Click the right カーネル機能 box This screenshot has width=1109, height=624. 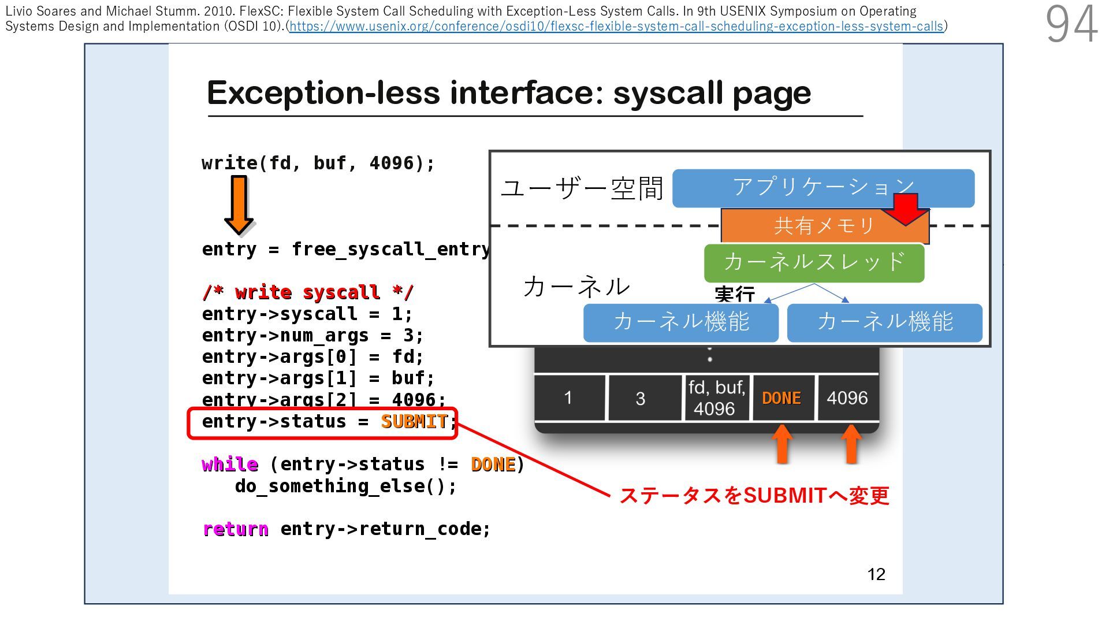(884, 322)
